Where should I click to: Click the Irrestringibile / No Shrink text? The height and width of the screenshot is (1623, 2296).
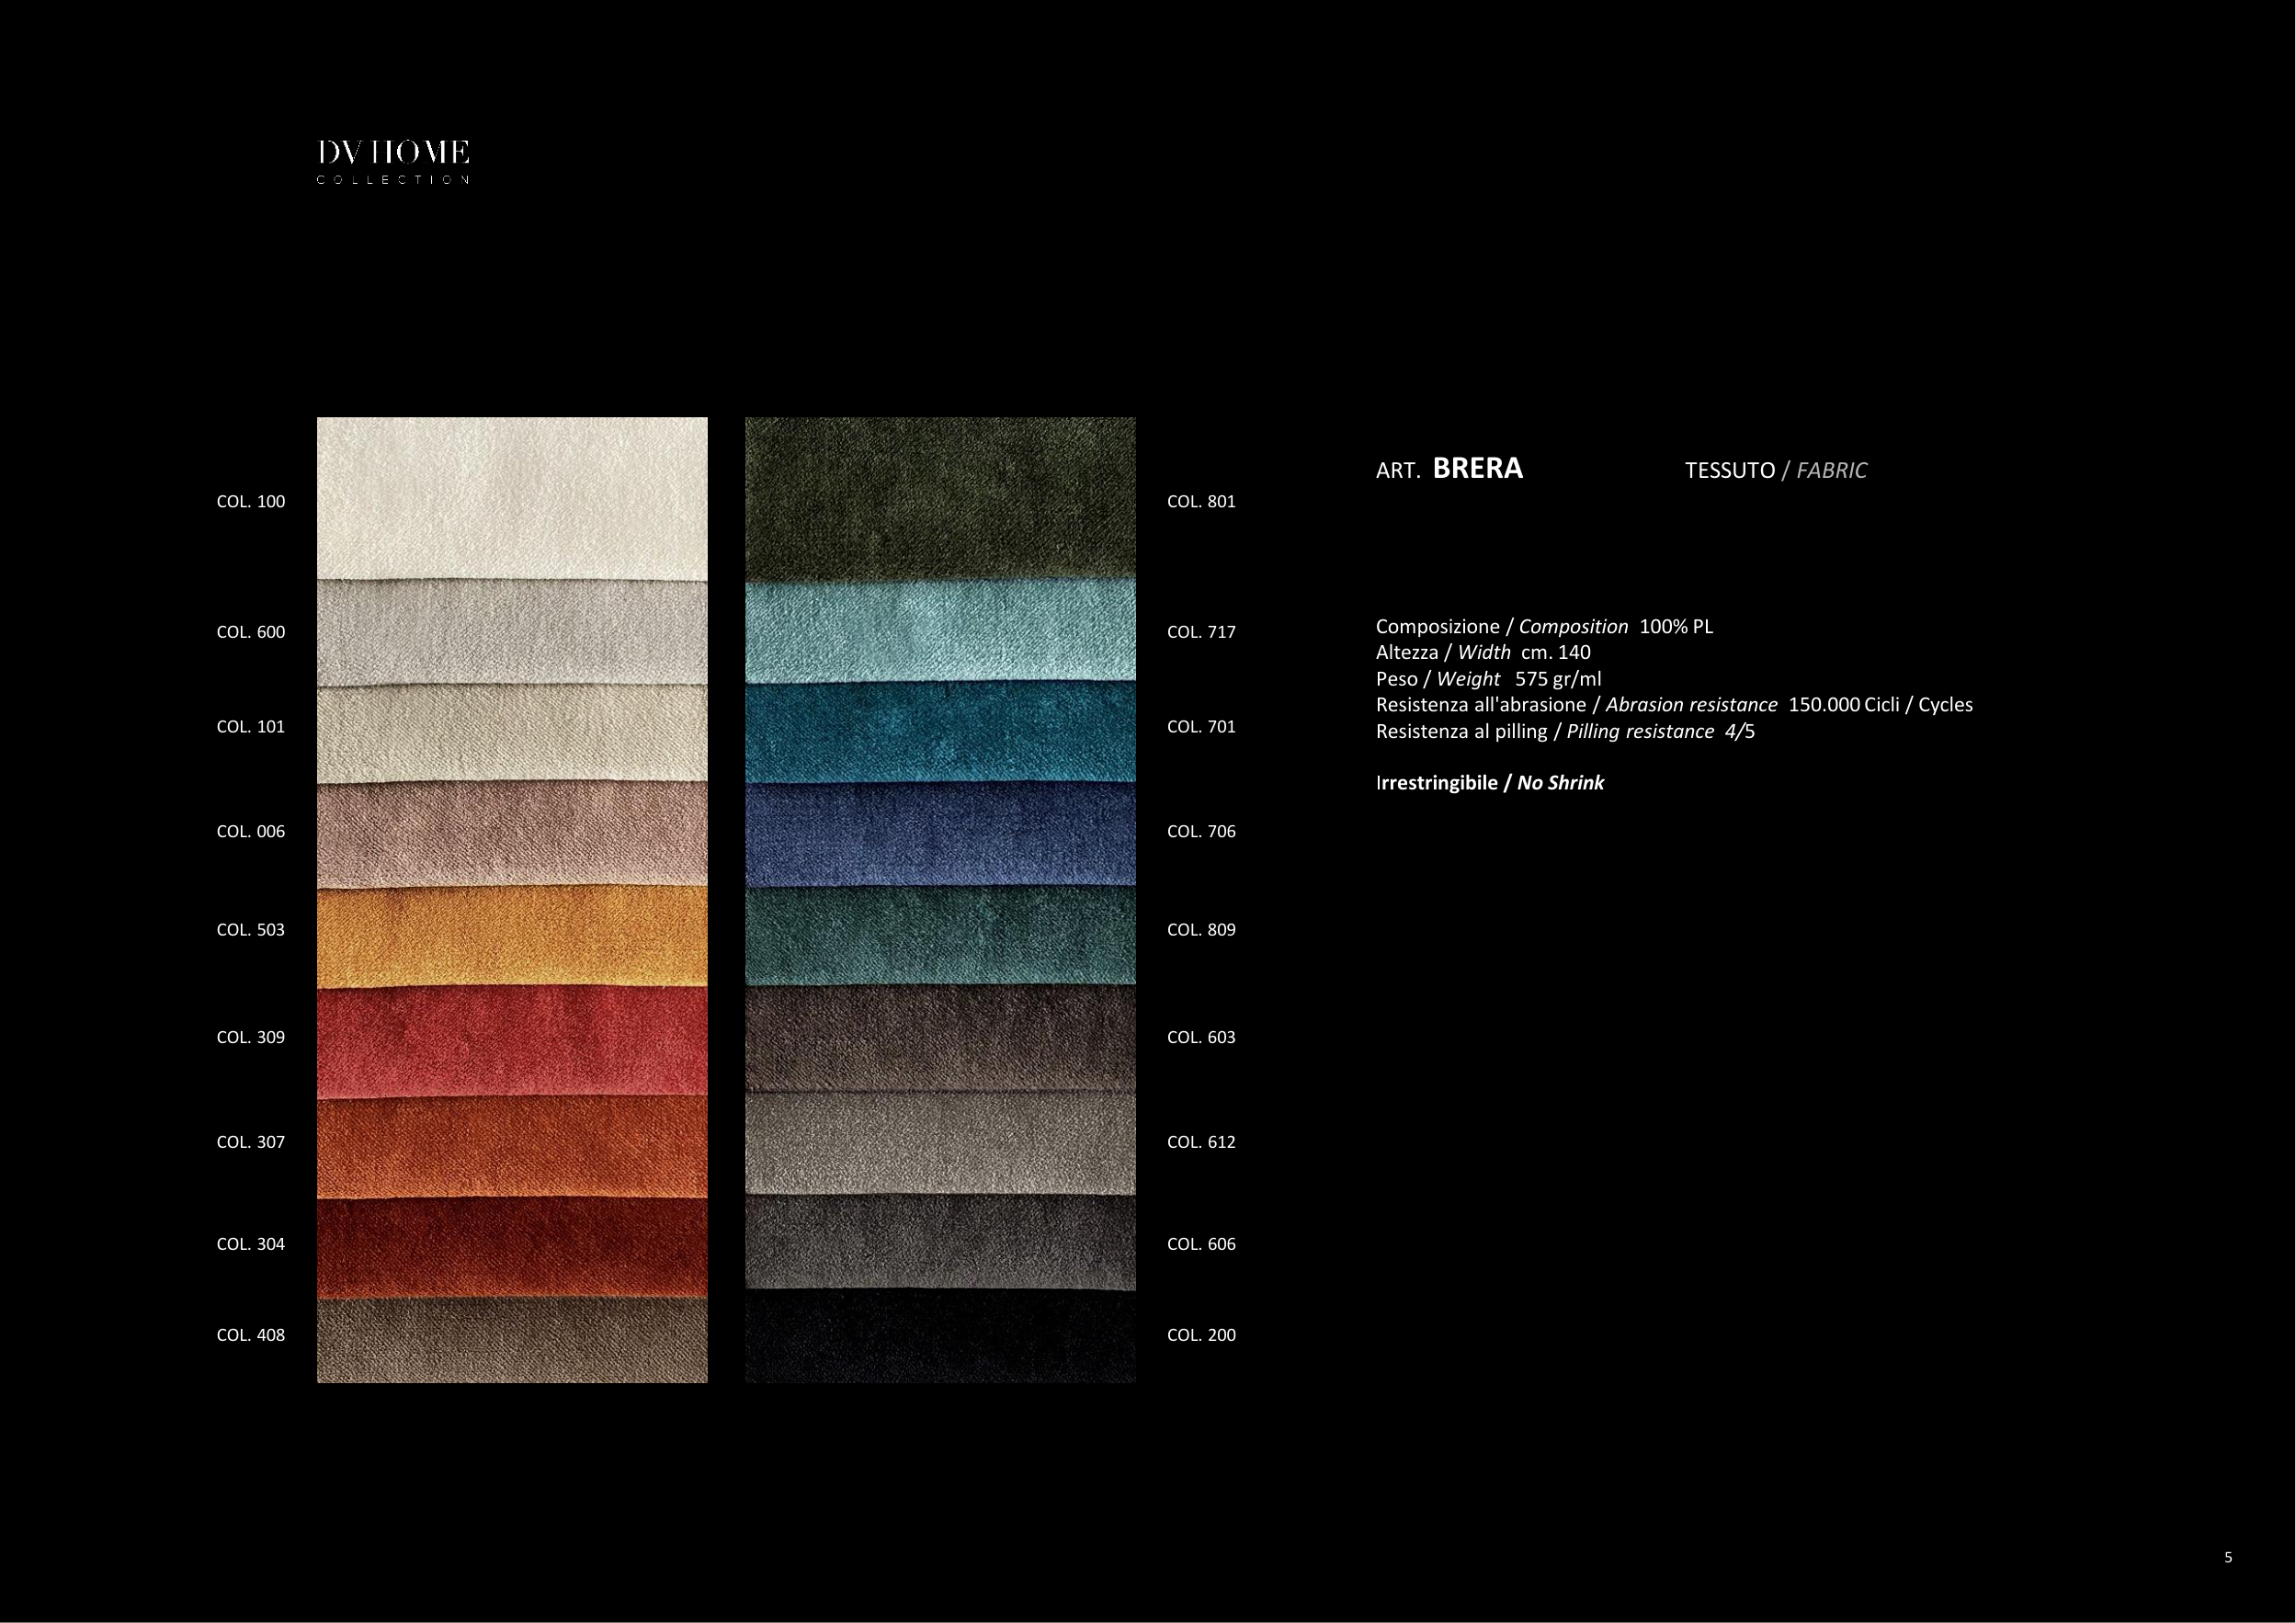click(x=1489, y=783)
